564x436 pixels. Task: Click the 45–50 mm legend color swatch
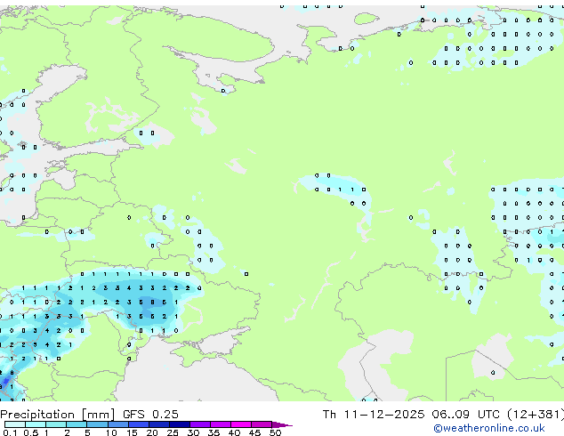pos(262,424)
